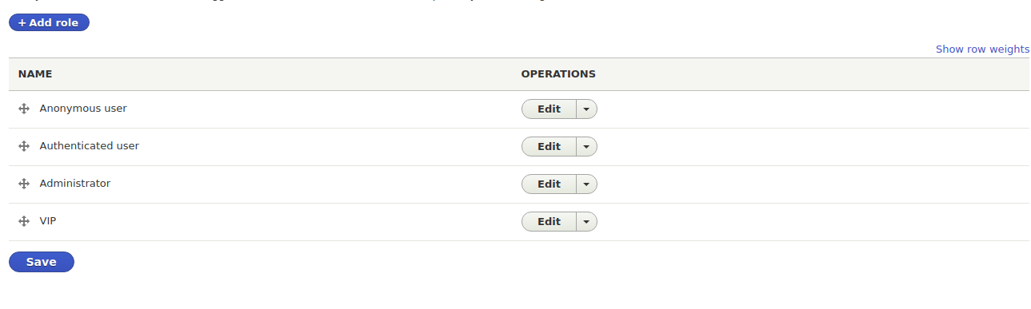Screen dimensions: 1031x309
Task: Open Administrator operations dropdown arrow
Action: point(586,184)
